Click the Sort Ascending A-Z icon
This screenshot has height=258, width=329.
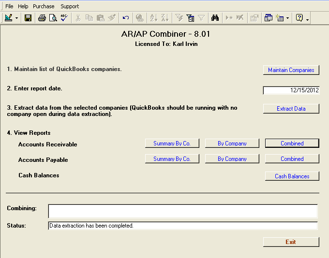[x=153, y=18]
